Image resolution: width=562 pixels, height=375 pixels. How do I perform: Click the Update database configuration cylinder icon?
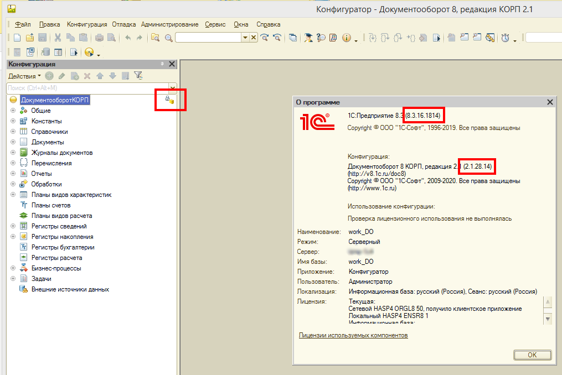coord(45,53)
